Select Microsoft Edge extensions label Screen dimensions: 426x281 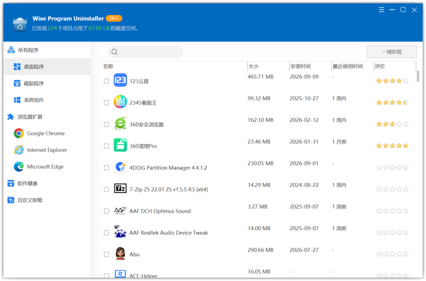point(45,167)
